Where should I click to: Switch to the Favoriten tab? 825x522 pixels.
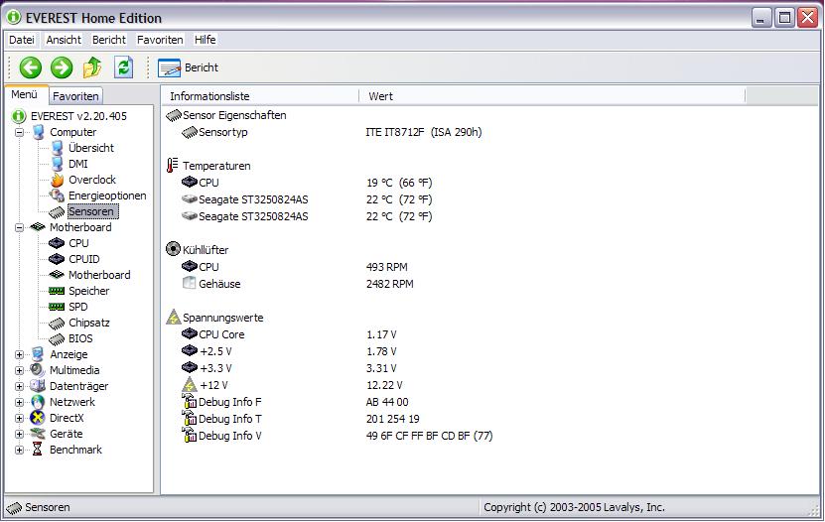click(75, 96)
